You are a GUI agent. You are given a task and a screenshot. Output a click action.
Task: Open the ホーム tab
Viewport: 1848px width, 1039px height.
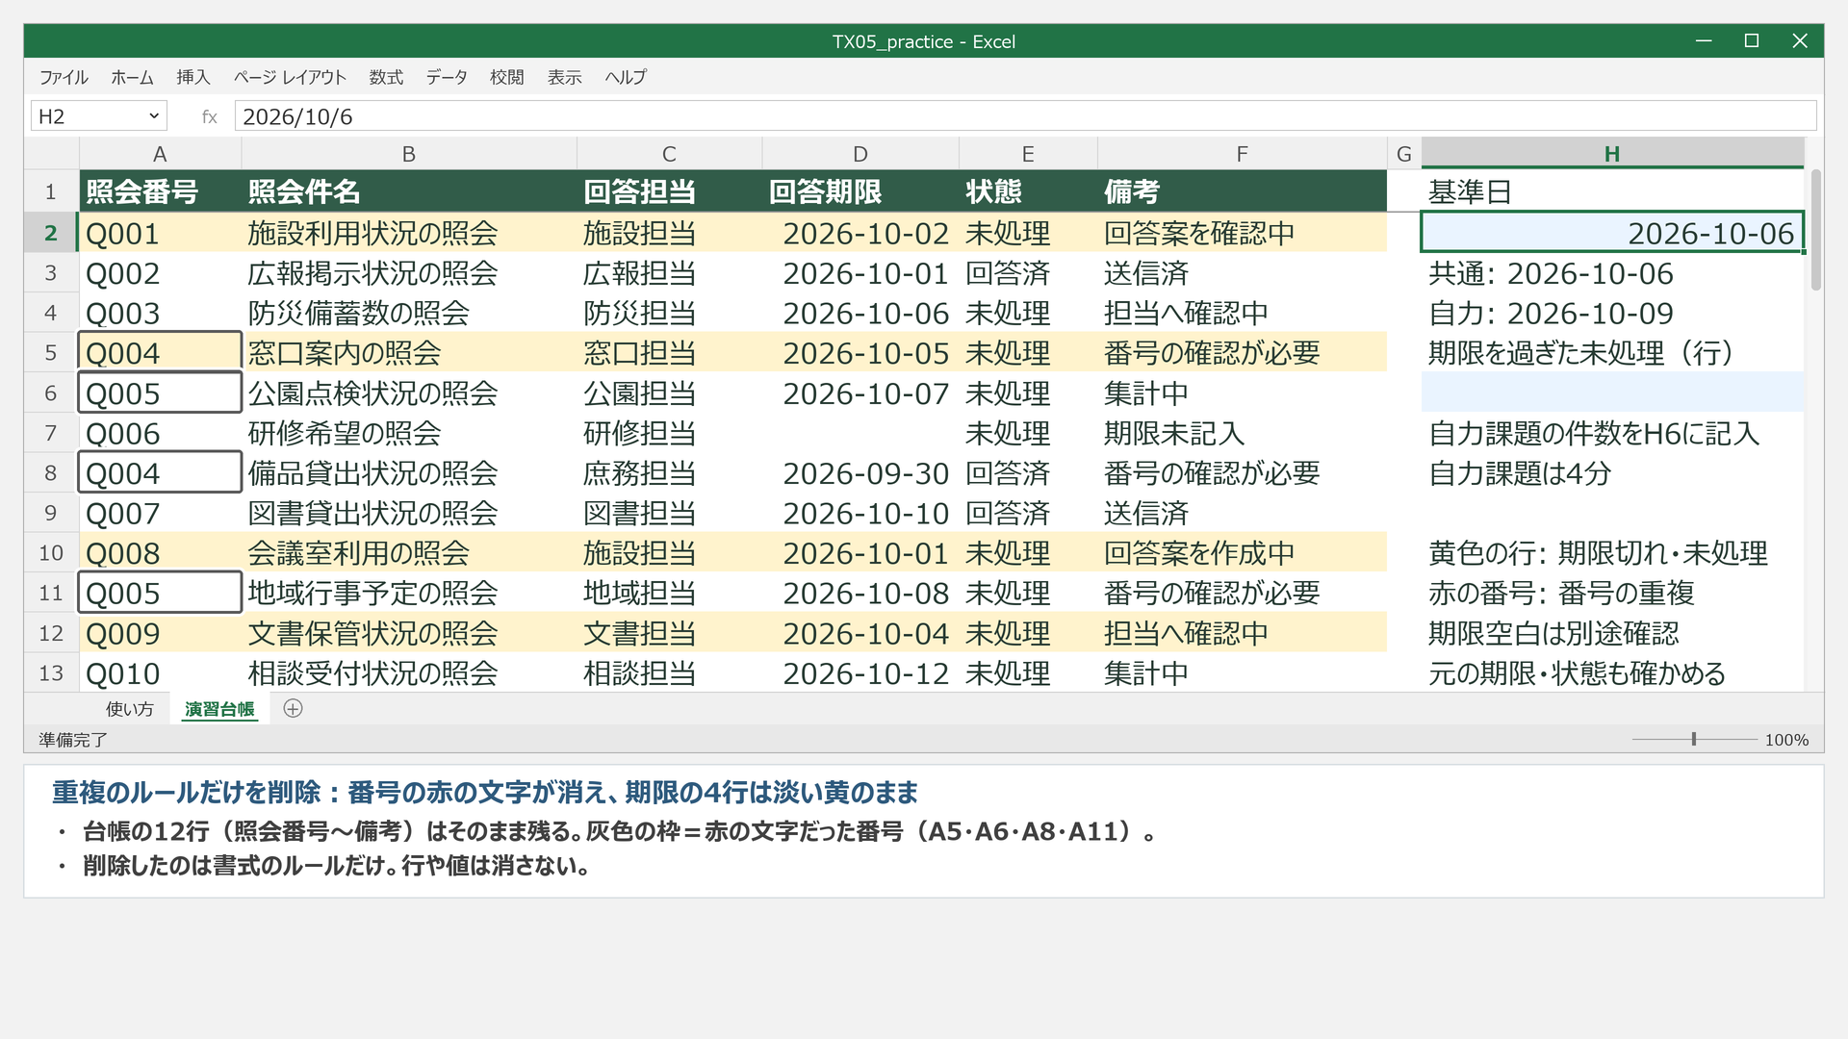pyautogui.click(x=132, y=77)
